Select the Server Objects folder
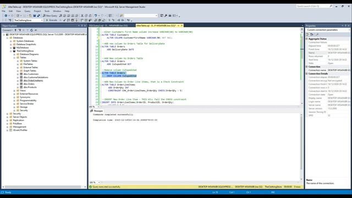 tap(20, 117)
